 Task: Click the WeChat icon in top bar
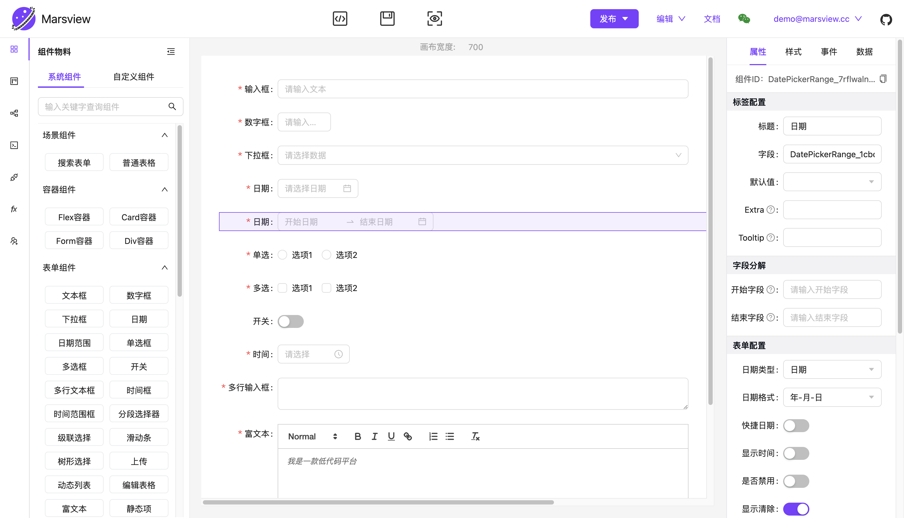click(x=744, y=19)
